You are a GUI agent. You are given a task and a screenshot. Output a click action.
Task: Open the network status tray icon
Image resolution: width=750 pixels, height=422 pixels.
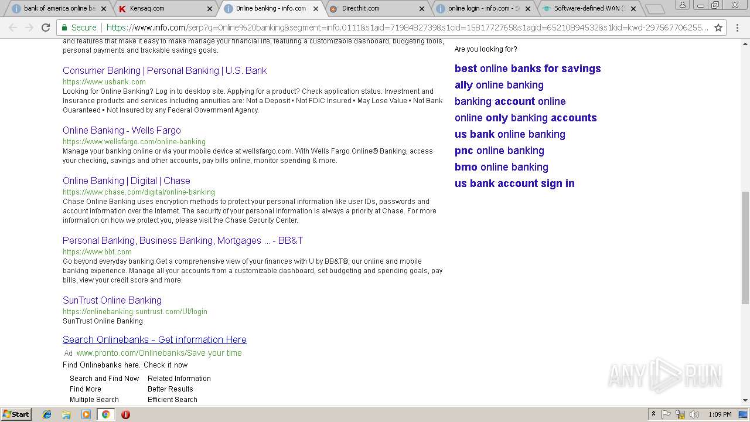pos(680,414)
